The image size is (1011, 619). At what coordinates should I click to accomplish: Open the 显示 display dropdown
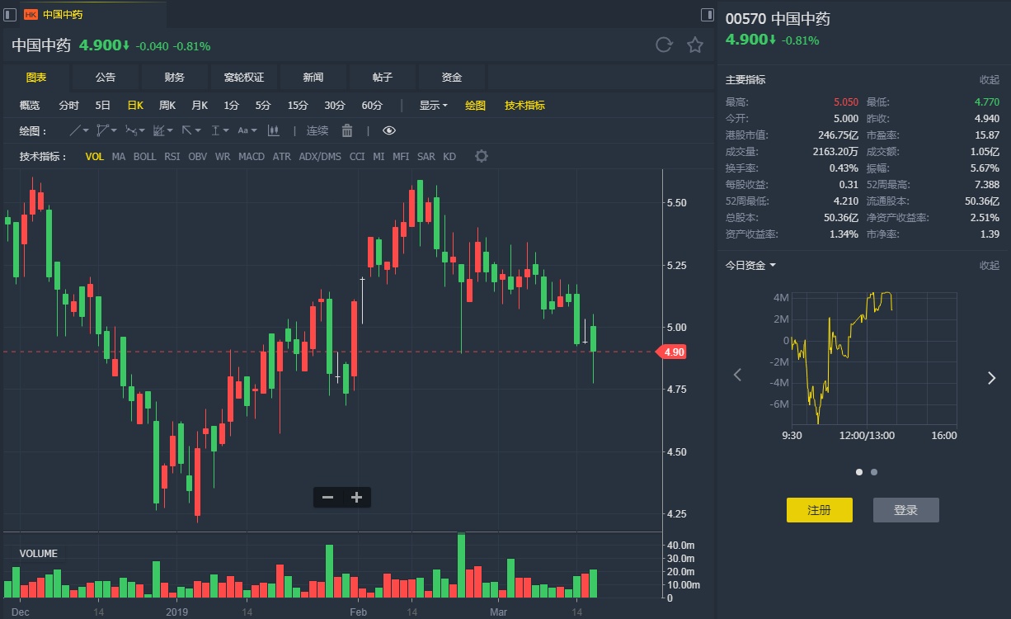click(x=433, y=106)
